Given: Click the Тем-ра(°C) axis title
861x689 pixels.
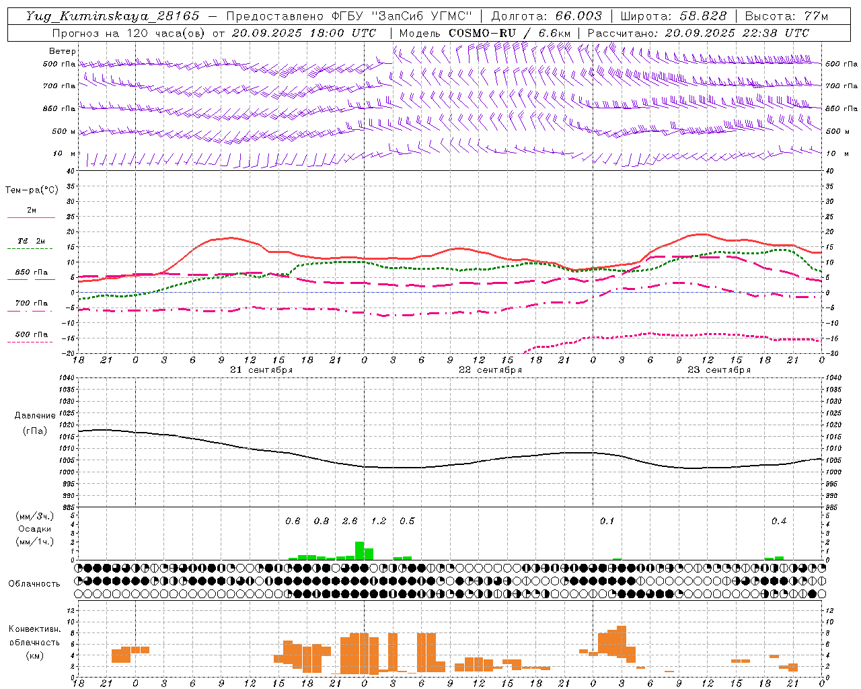Looking at the screenshot, I should (x=32, y=190).
